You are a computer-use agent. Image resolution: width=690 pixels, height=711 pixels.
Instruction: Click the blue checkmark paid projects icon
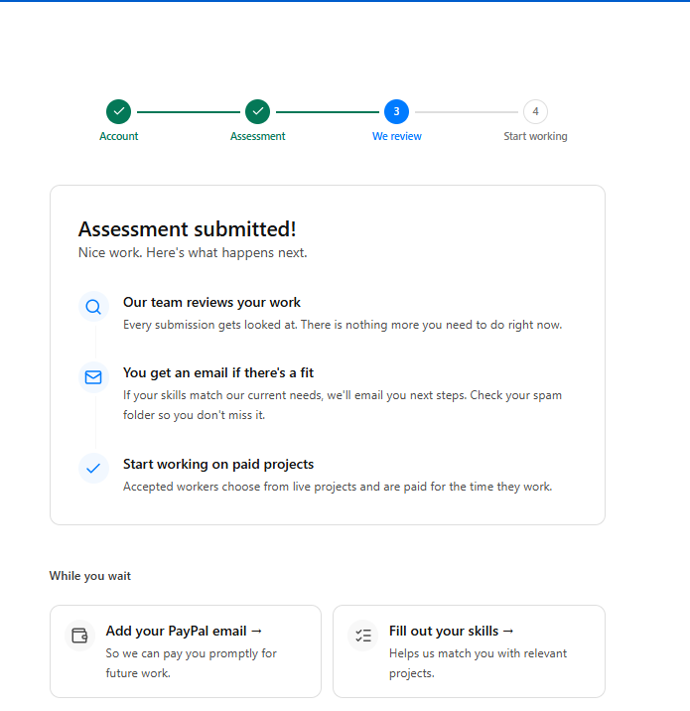click(93, 469)
